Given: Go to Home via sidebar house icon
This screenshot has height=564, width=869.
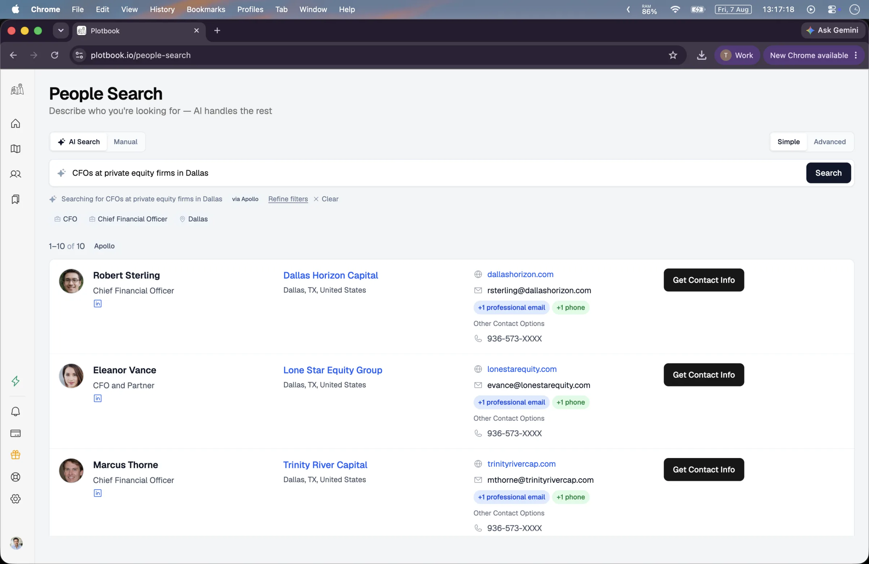Looking at the screenshot, I should click(15, 123).
